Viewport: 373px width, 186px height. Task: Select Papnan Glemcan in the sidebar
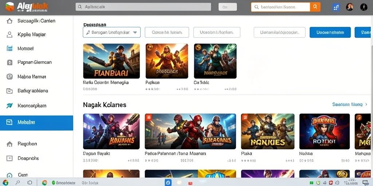coord(35,62)
